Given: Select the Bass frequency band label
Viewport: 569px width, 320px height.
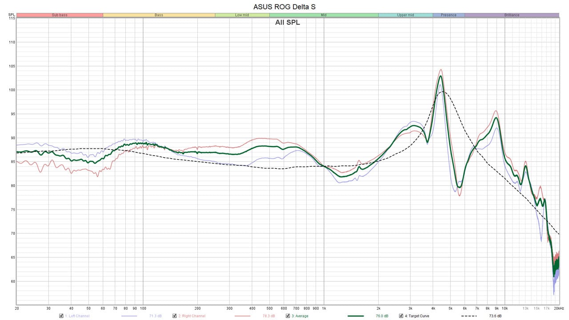Looking at the screenshot, I should click(x=159, y=15).
